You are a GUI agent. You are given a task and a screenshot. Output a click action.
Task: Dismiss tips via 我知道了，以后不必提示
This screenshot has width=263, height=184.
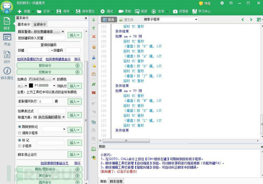point(119,171)
